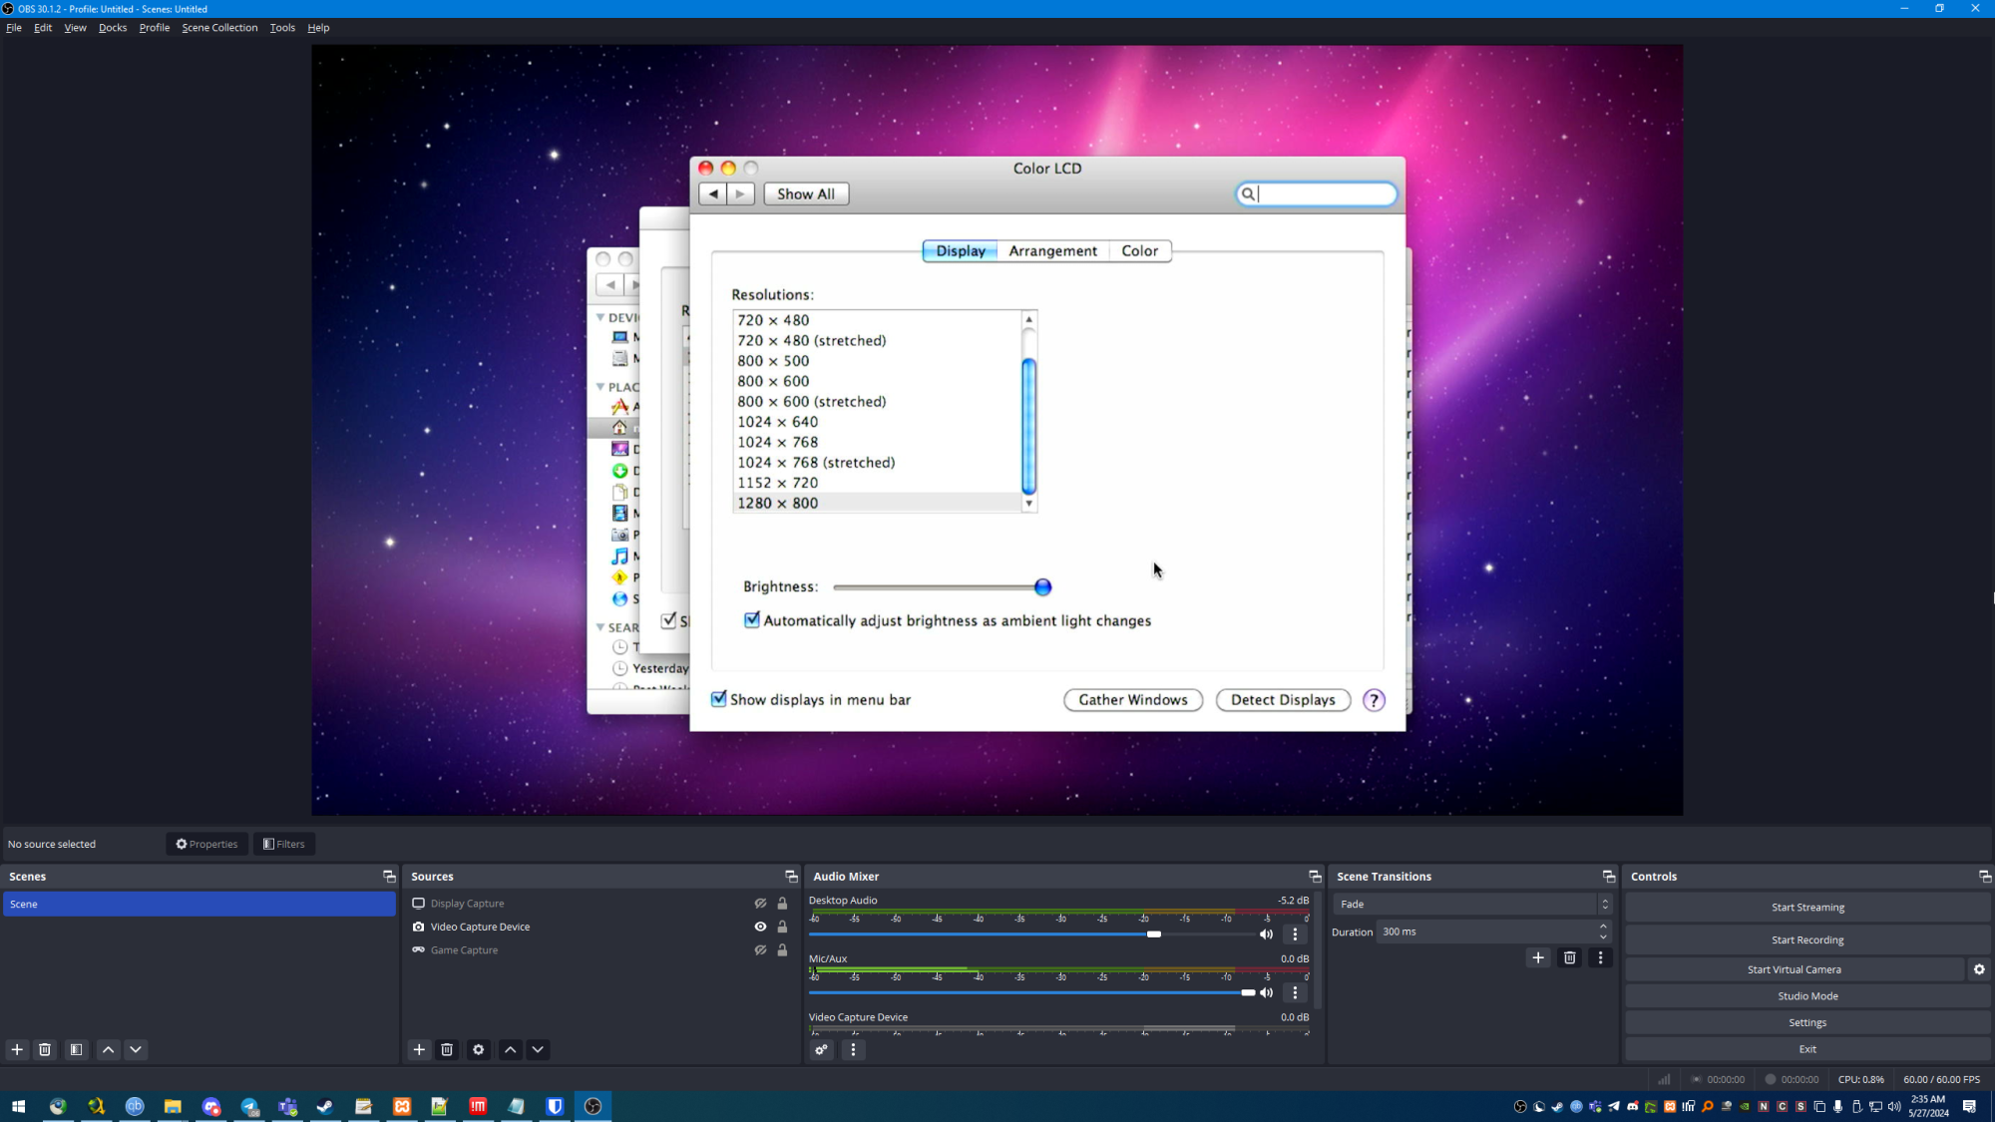Screen dimensions: 1995x1122
Task: Decrease transition duration with down stepper
Action: pyautogui.click(x=1603, y=937)
